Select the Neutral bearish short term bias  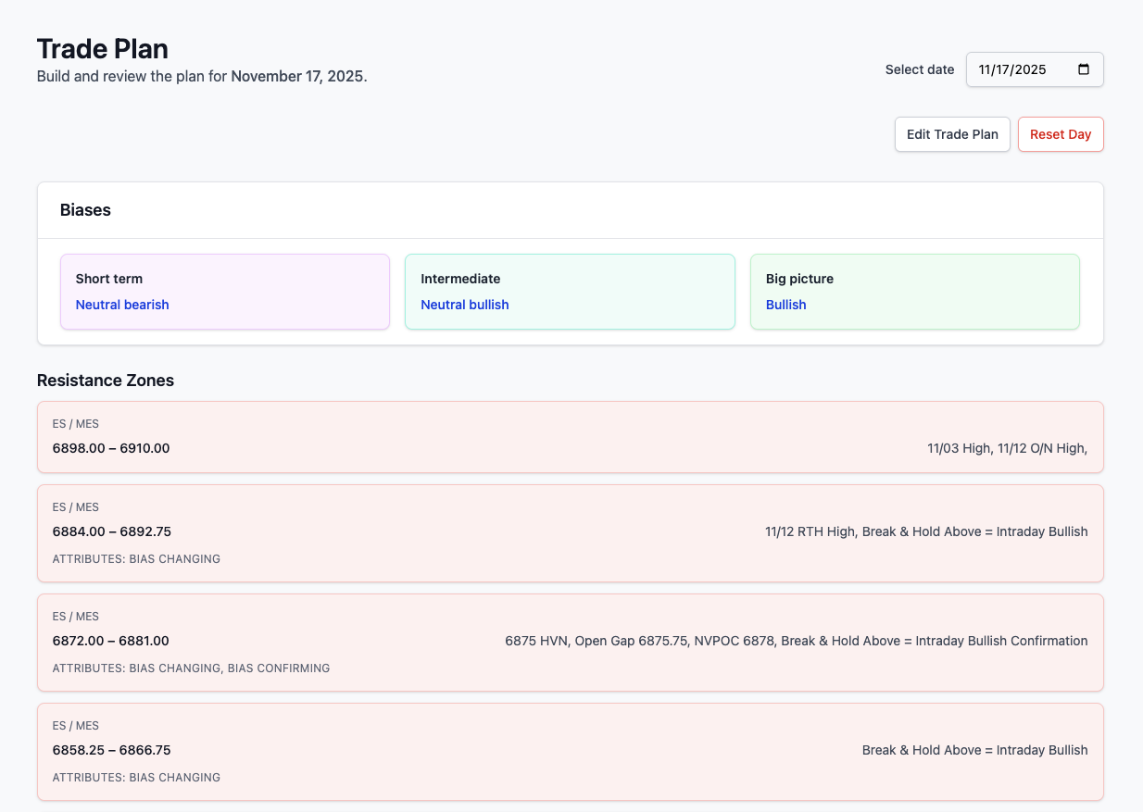tap(122, 305)
